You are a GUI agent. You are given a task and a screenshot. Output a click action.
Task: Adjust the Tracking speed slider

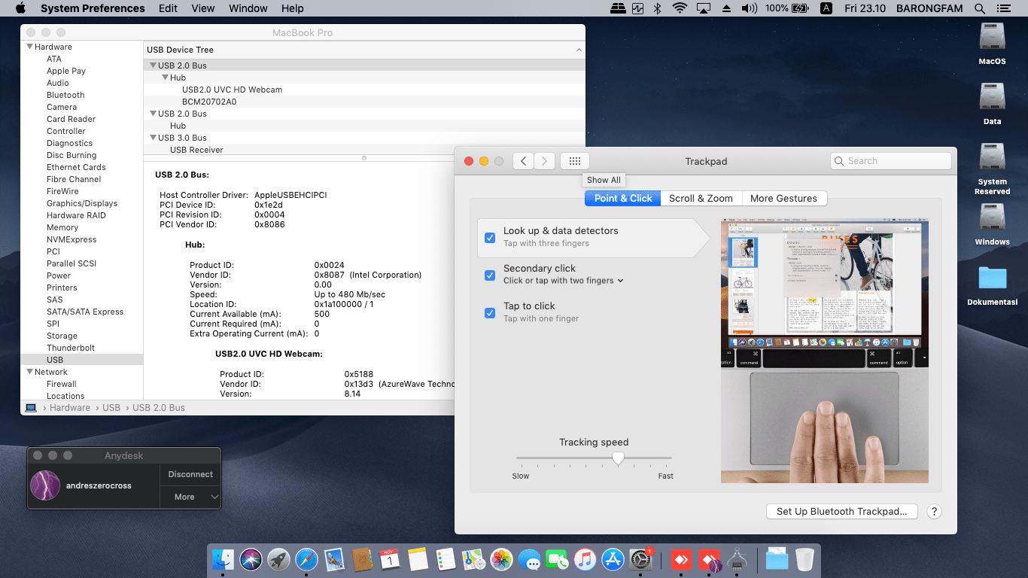618,458
